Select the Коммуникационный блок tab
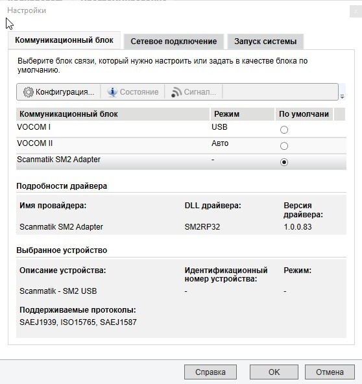 click(64, 40)
